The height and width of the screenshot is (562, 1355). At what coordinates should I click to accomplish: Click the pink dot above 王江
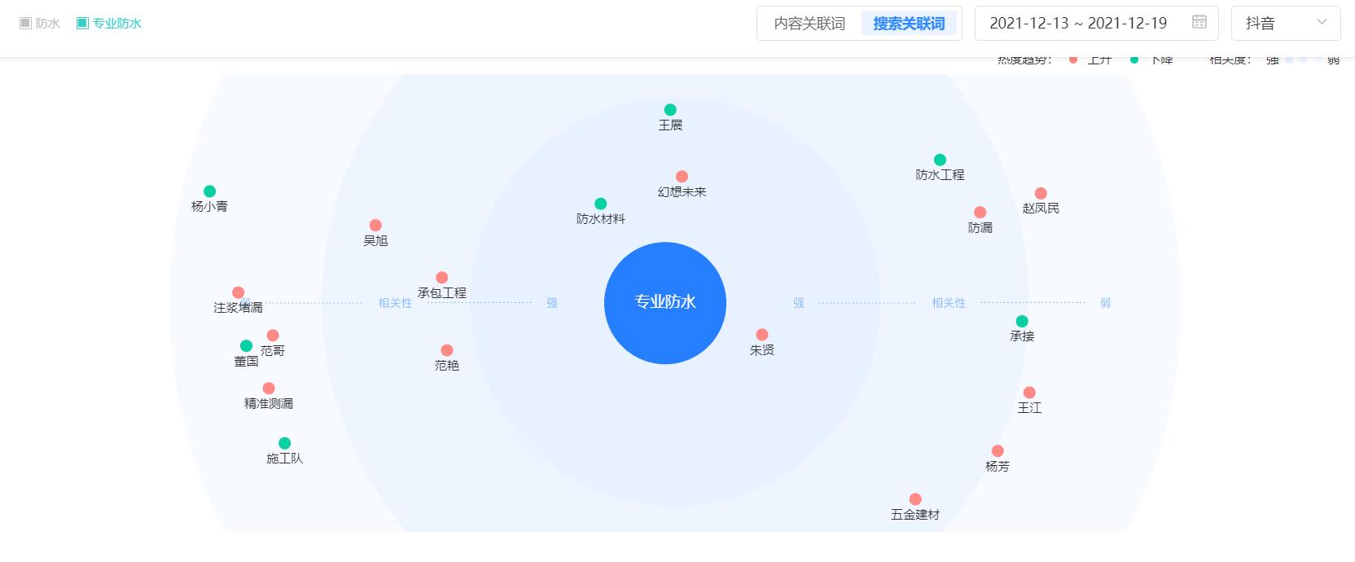pos(1029,393)
